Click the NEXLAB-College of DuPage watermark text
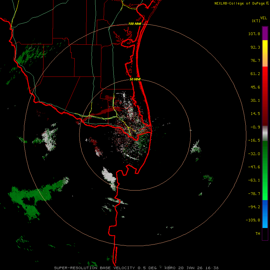270x270 pixels. pyautogui.click(x=239, y=3)
